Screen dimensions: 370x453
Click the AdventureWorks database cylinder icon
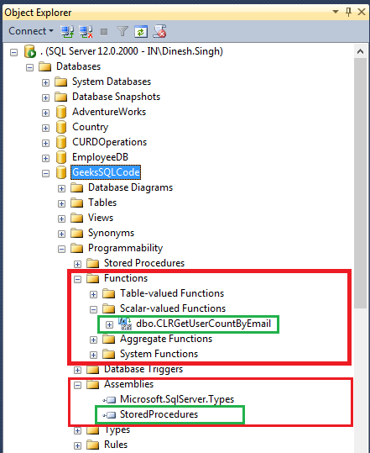coord(61,112)
